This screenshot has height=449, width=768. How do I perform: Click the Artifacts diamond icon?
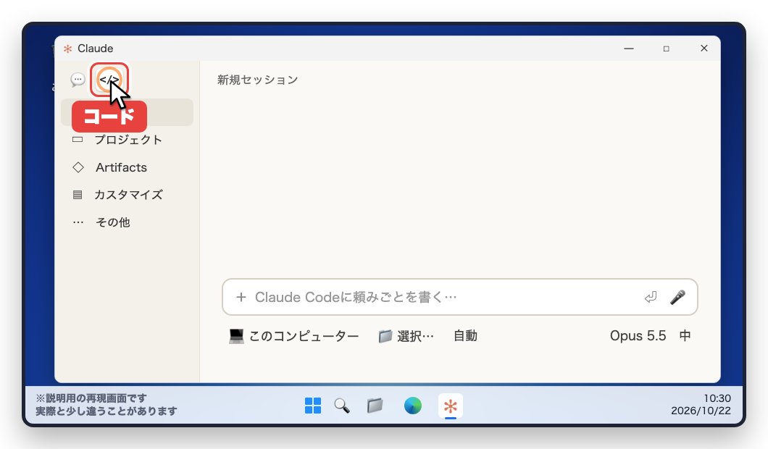click(x=78, y=167)
